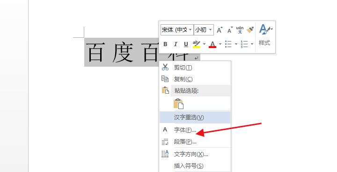
Task: Click in the 小初 font size field
Action: click(x=201, y=30)
